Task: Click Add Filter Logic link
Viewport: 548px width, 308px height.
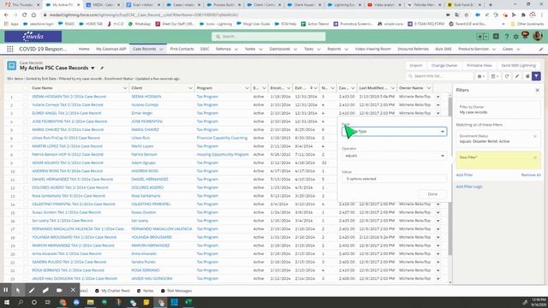Action: [469, 187]
